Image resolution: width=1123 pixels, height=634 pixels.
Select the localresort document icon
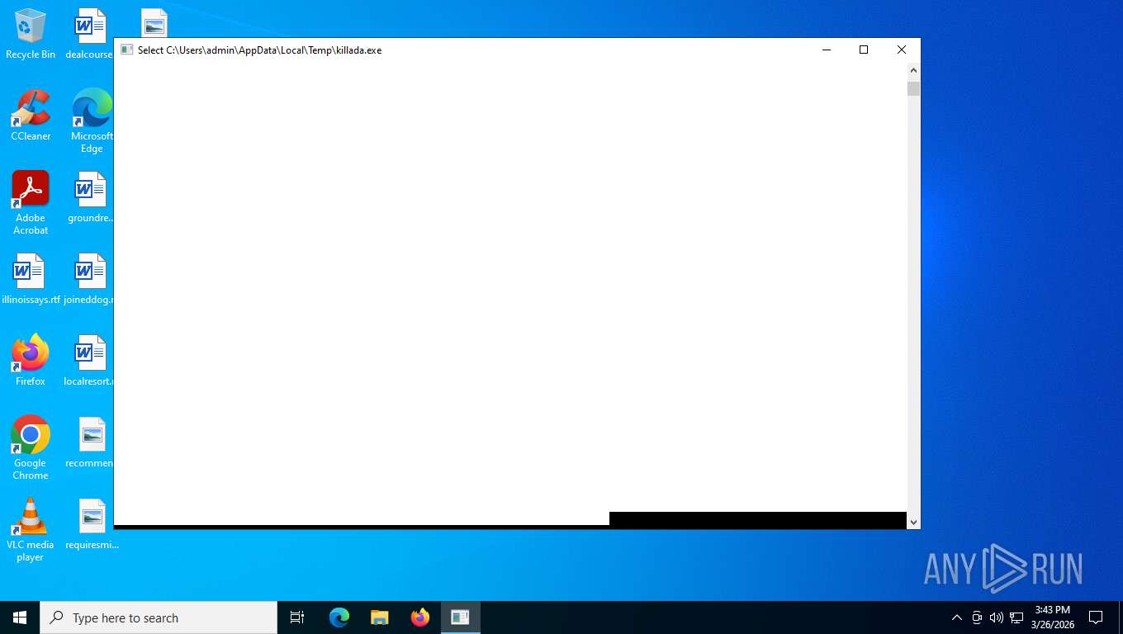point(89,360)
